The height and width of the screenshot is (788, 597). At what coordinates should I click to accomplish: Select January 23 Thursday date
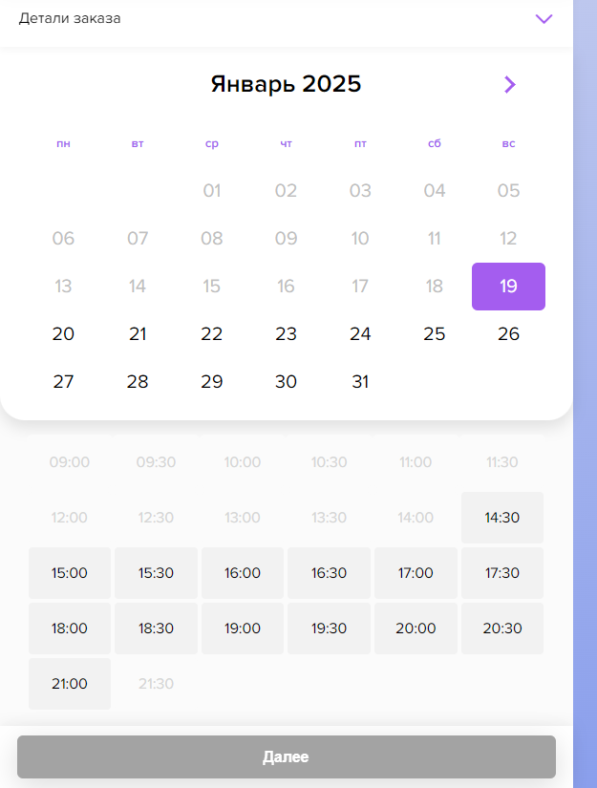click(286, 334)
